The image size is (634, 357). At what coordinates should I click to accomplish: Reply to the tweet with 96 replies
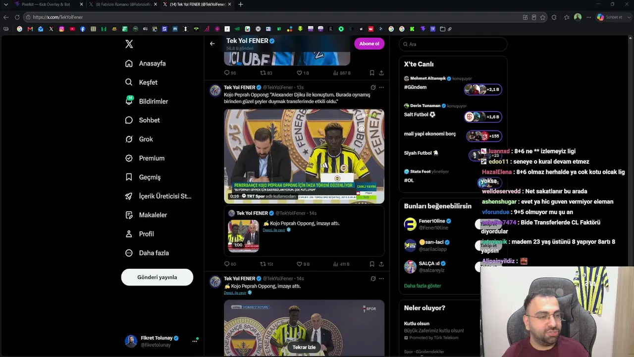230,73
